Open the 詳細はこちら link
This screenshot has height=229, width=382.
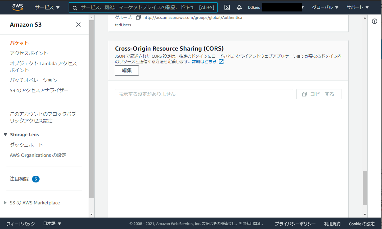click(204, 62)
